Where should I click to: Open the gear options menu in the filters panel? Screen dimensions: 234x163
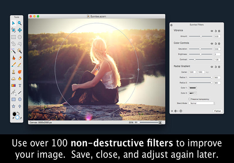click(176, 111)
